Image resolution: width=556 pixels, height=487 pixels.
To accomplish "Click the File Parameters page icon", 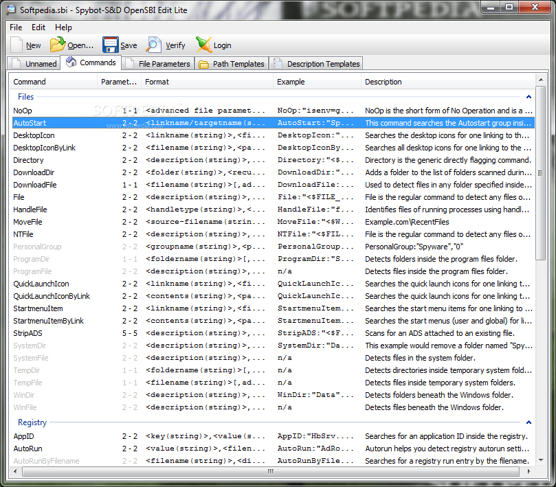I will pyautogui.click(x=130, y=64).
